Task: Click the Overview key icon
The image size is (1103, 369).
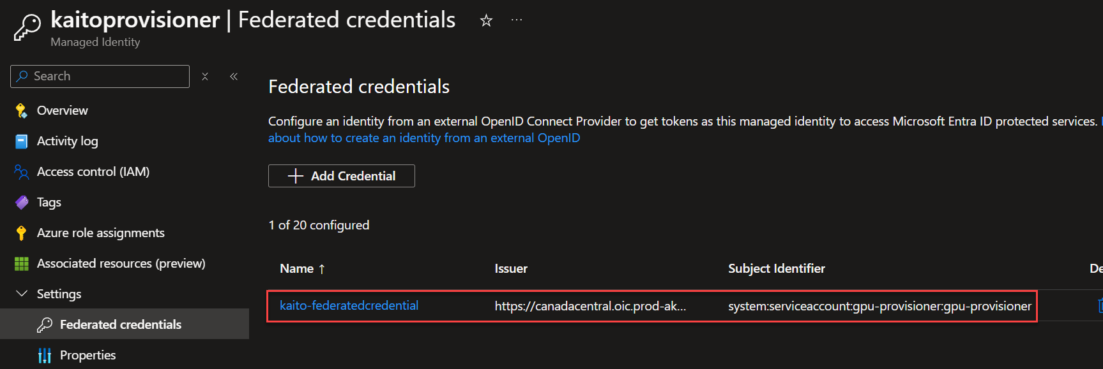Action: [x=21, y=111]
